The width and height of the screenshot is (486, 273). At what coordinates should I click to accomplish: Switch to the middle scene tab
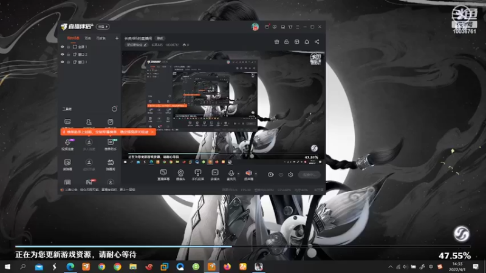(88, 38)
